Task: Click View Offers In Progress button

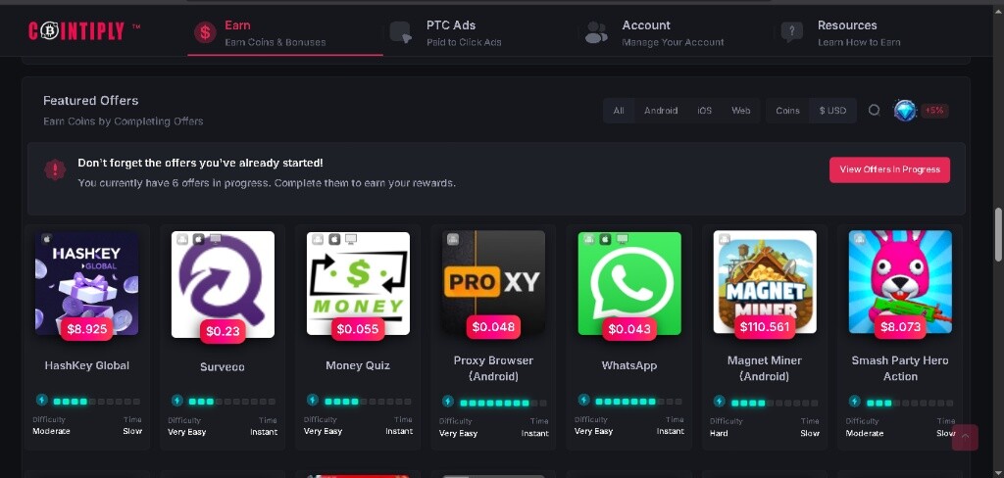Action: [x=889, y=169]
